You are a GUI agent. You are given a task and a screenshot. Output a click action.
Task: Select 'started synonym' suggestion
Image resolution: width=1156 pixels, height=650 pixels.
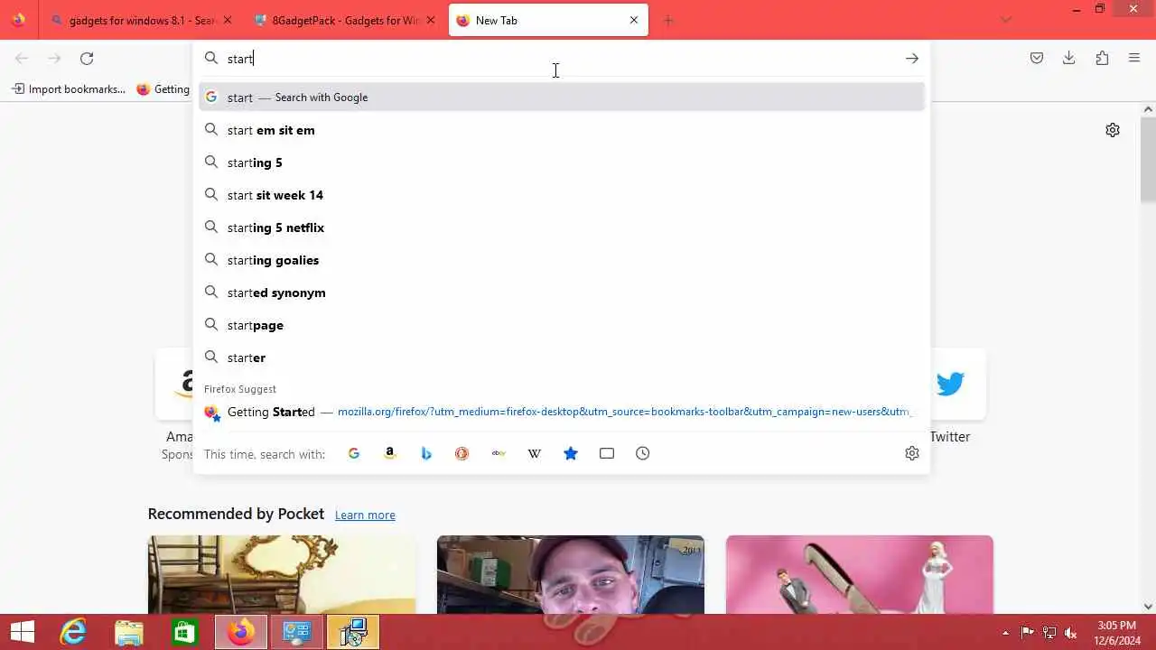[x=562, y=292]
